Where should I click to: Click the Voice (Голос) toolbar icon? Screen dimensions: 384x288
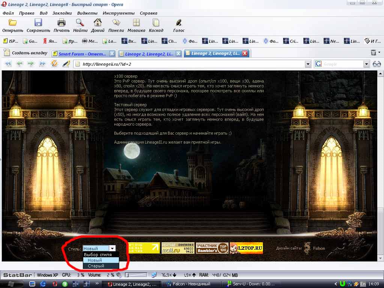pos(179,23)
